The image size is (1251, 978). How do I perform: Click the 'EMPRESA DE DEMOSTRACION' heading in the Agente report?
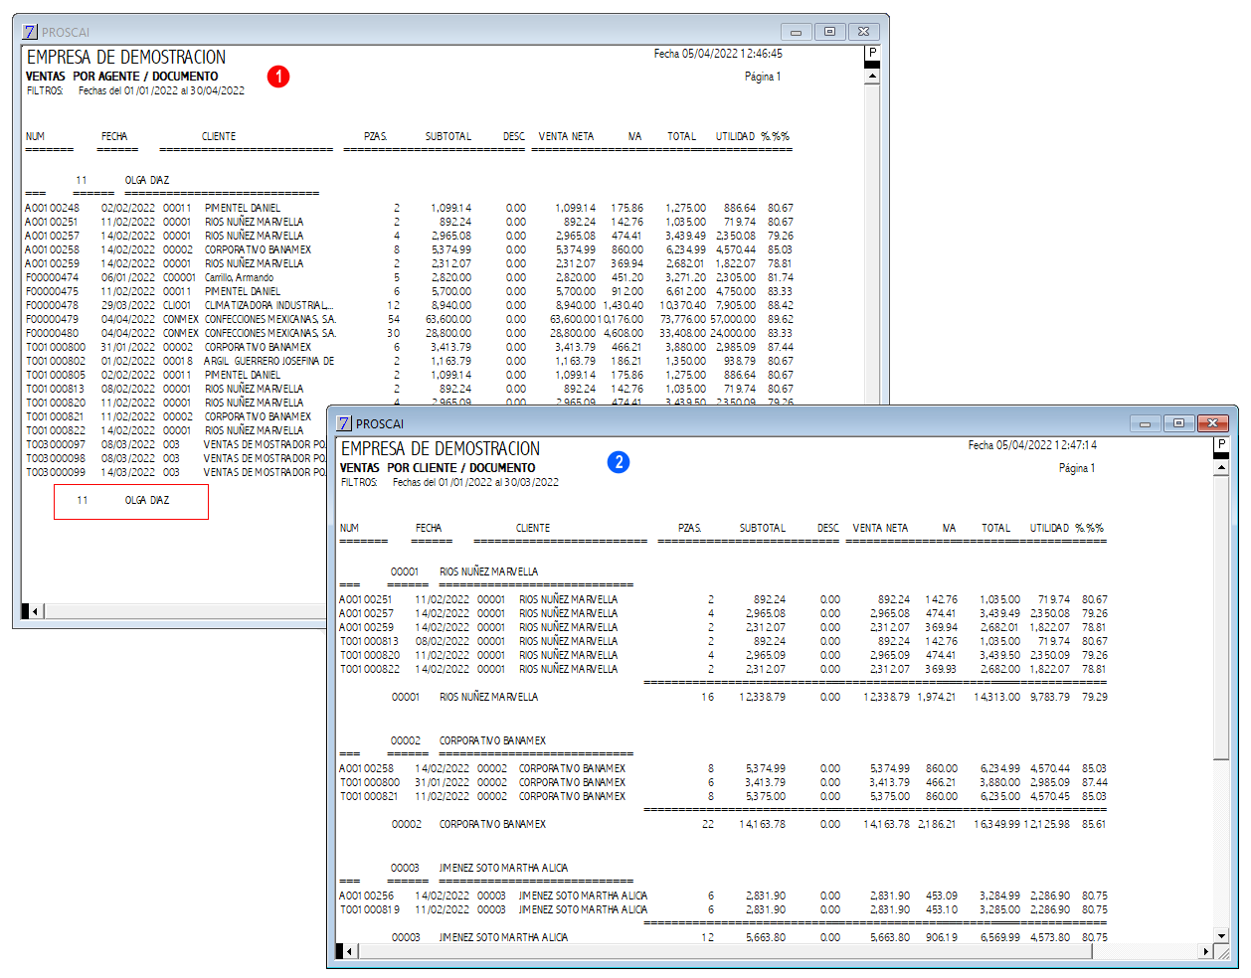[x=126, y=57]
